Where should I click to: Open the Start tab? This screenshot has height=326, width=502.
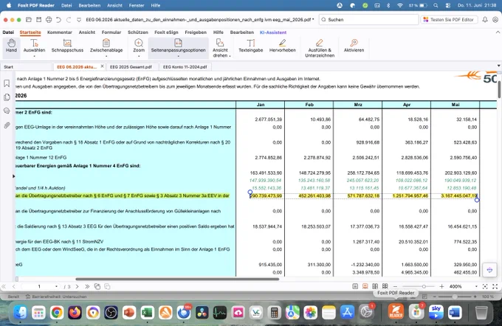9,67
